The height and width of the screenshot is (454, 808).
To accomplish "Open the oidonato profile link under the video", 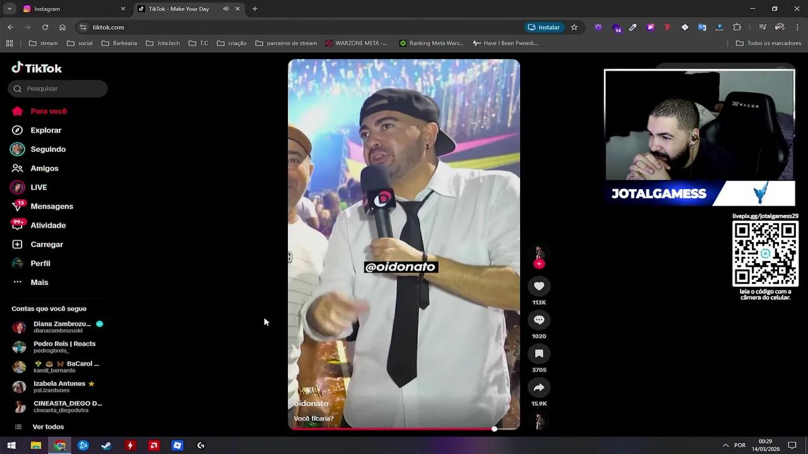I will point(311,403).
